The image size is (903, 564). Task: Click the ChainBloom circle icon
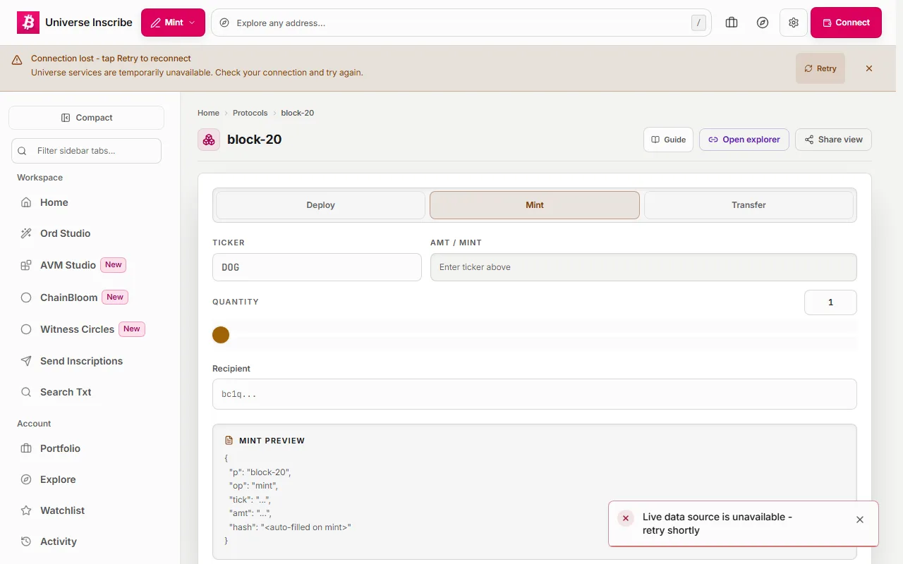pos(26,298)
